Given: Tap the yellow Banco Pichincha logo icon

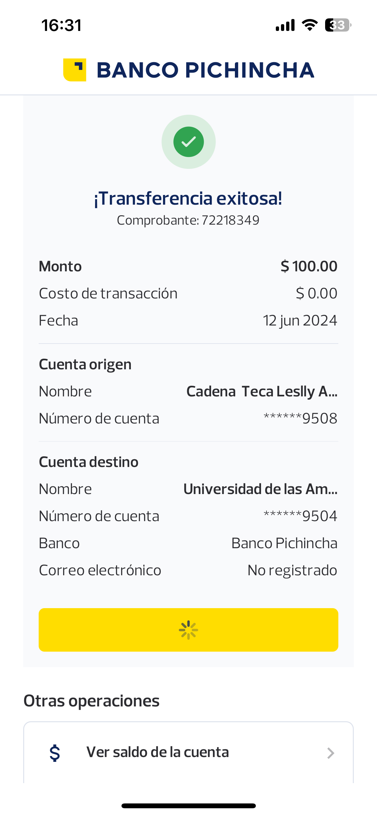Looking at the screenshot, I should 75,70.
